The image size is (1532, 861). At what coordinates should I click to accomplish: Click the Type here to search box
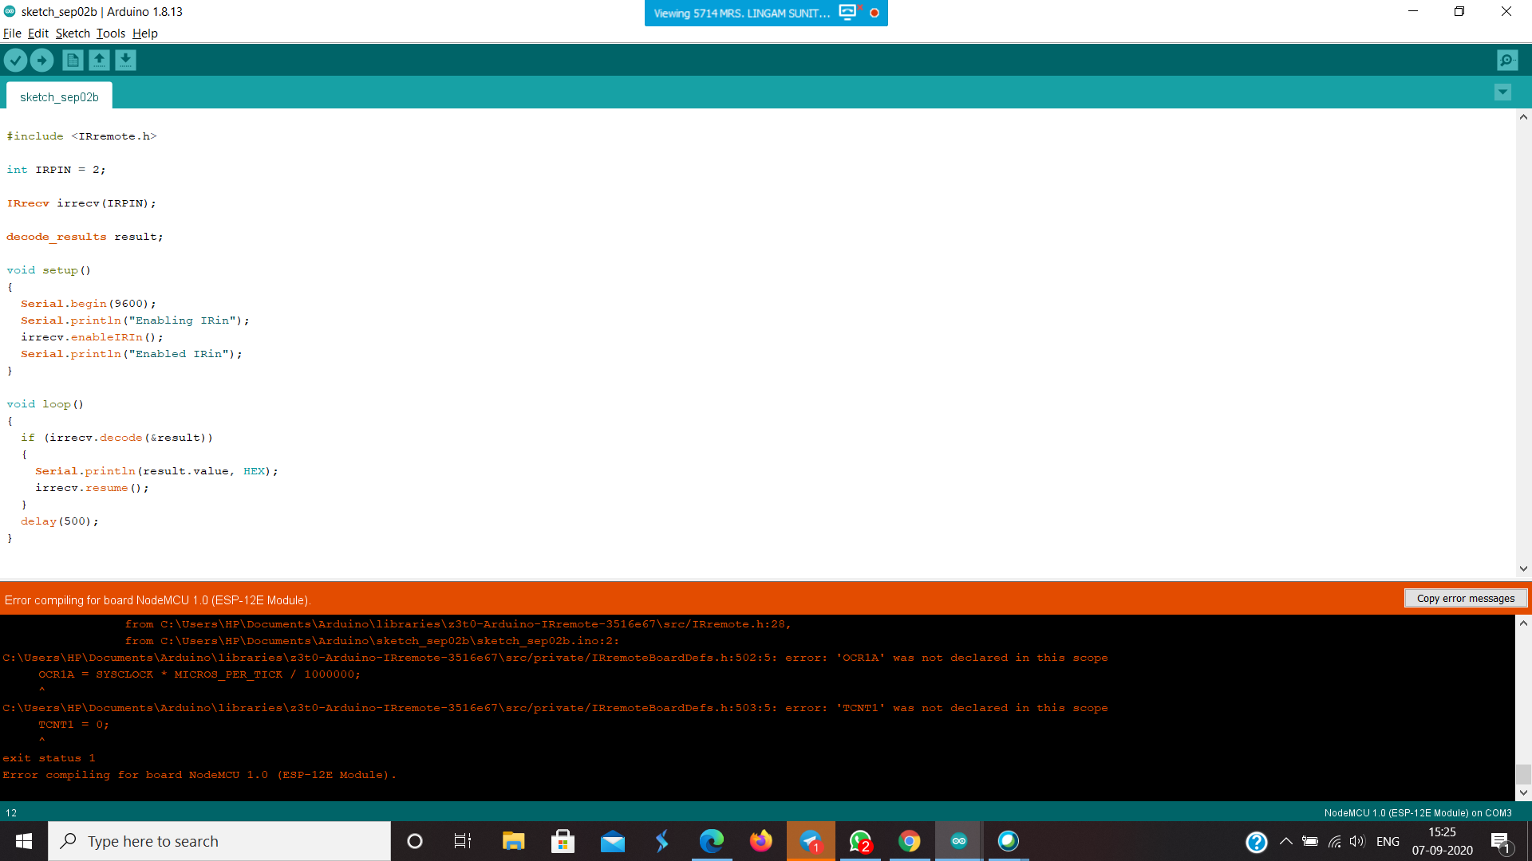[x=219, y=841]
